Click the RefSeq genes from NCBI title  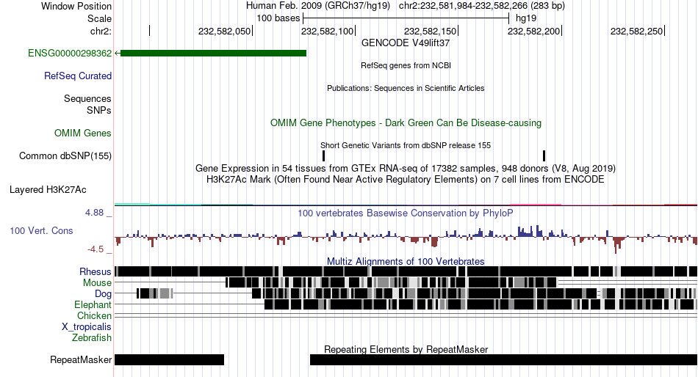click(406, 65)
